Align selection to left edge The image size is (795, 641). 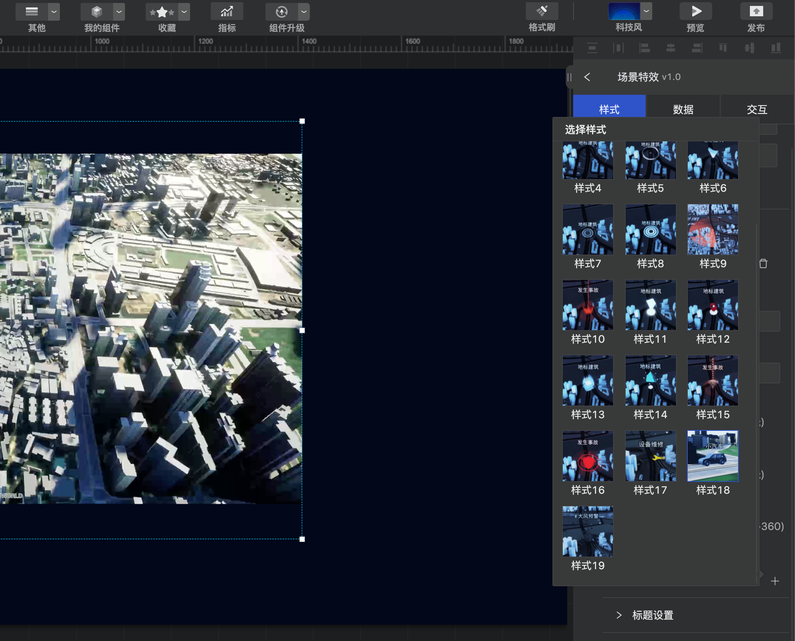tap(645, 48)
